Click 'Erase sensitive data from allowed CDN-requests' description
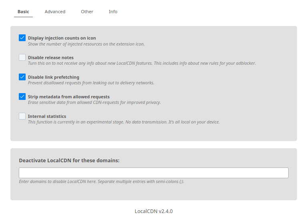307x223 pixels. (x=94, y=102)
